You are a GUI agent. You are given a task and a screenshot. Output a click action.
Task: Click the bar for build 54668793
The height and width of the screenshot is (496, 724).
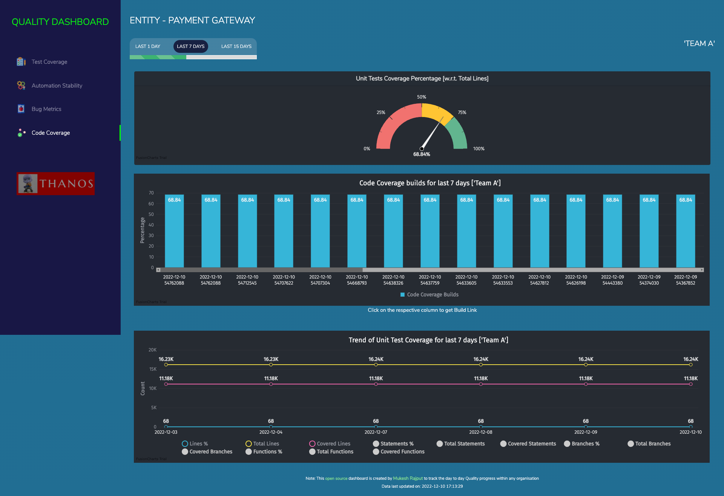pos(357,231)
